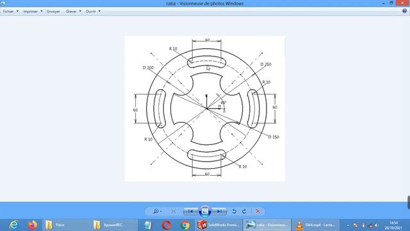Open Opera from the taskbar
The width and height of the screenshot is (410, 231).
(167, 225)
